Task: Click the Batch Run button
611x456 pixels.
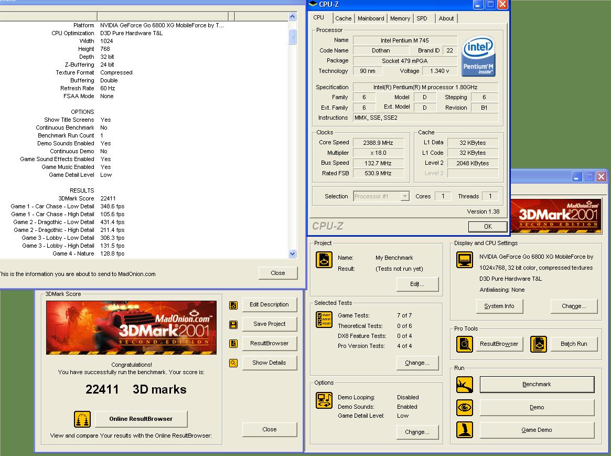Action: pyautogui.click(x=574, y=344)
